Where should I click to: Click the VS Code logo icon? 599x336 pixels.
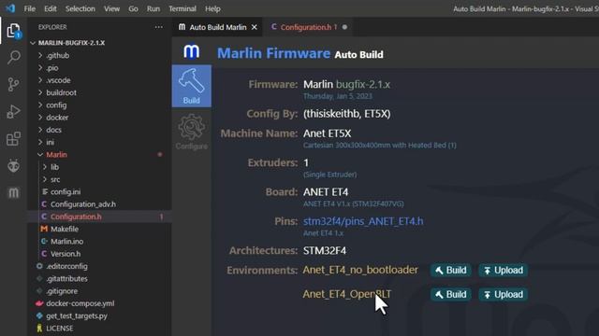click(x=10, y=8)
